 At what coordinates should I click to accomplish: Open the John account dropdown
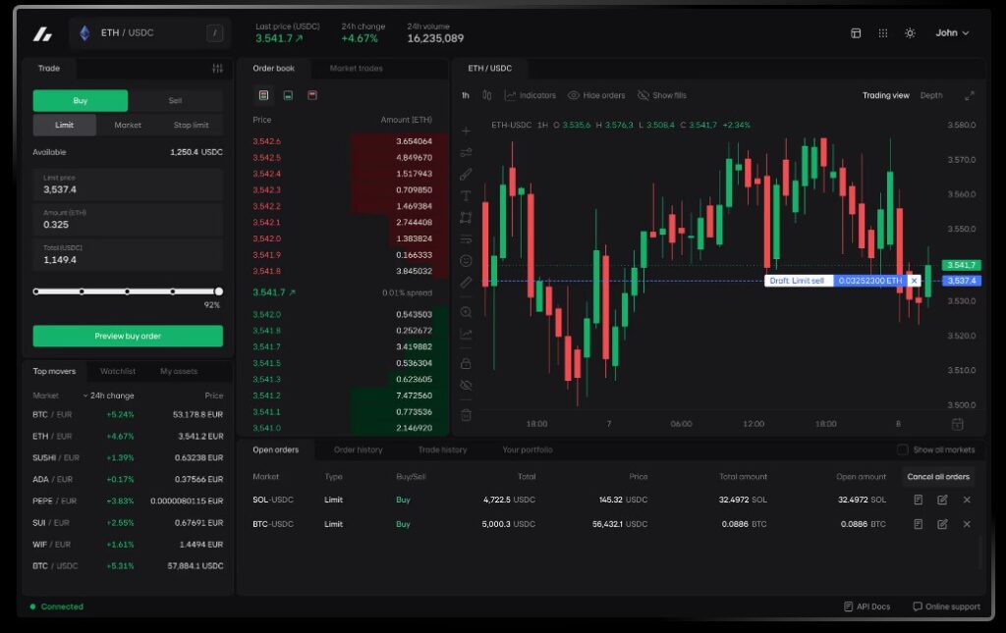click(952, 32)
